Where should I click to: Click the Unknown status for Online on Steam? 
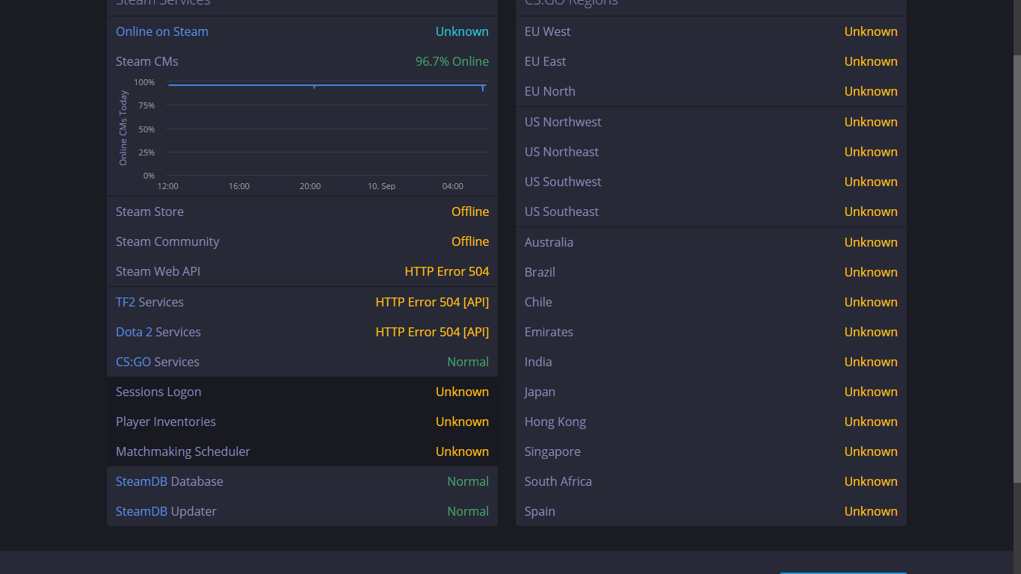(x=462, y=31)
